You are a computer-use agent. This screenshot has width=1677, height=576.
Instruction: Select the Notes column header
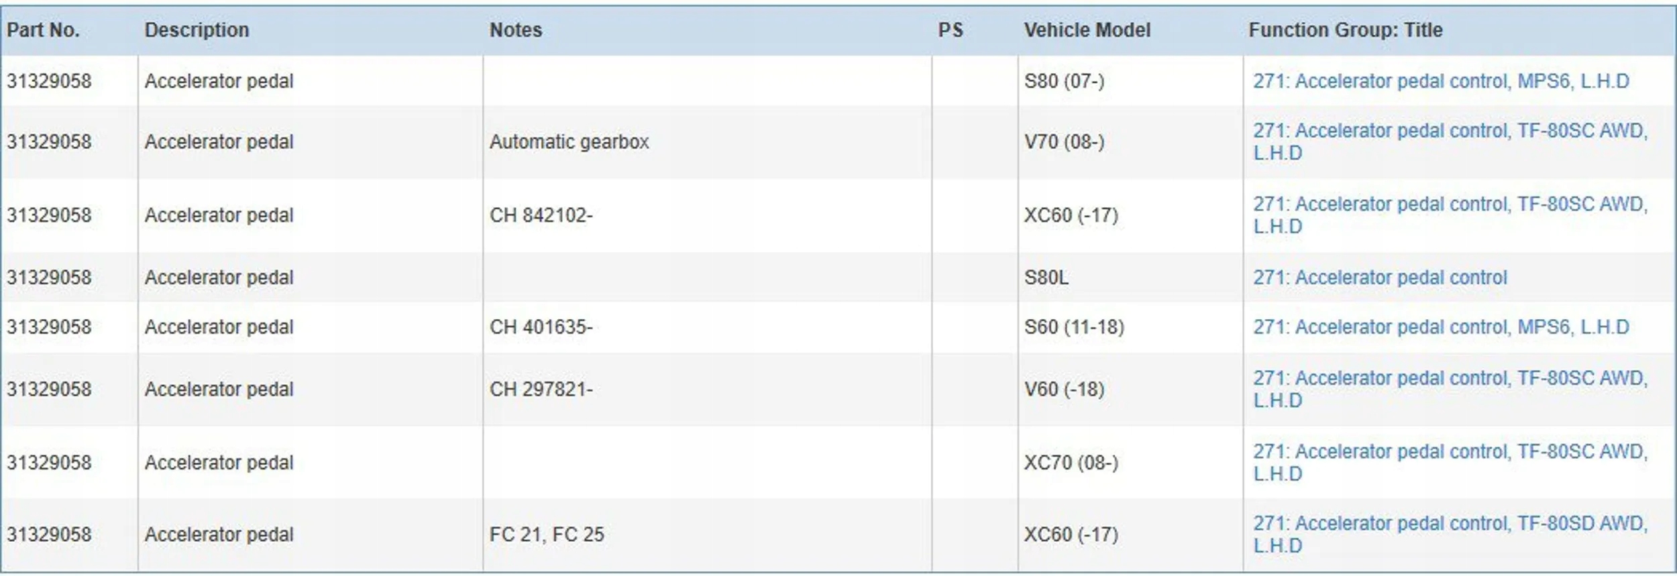tap(515, 30)
